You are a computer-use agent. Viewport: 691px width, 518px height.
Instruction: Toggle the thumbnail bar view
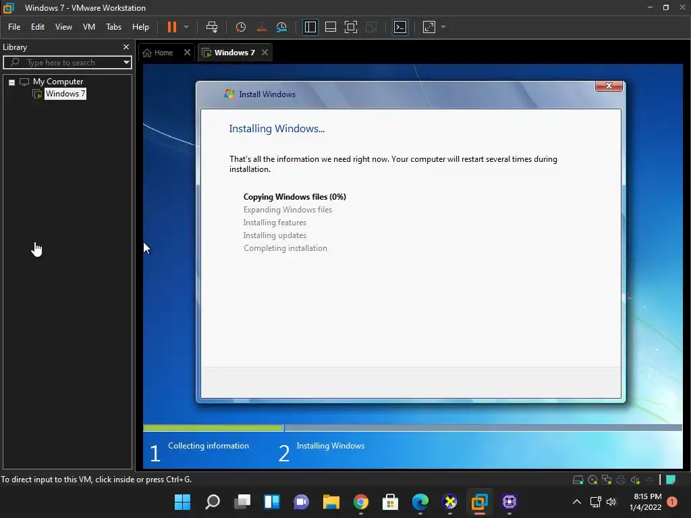(331, 27)
